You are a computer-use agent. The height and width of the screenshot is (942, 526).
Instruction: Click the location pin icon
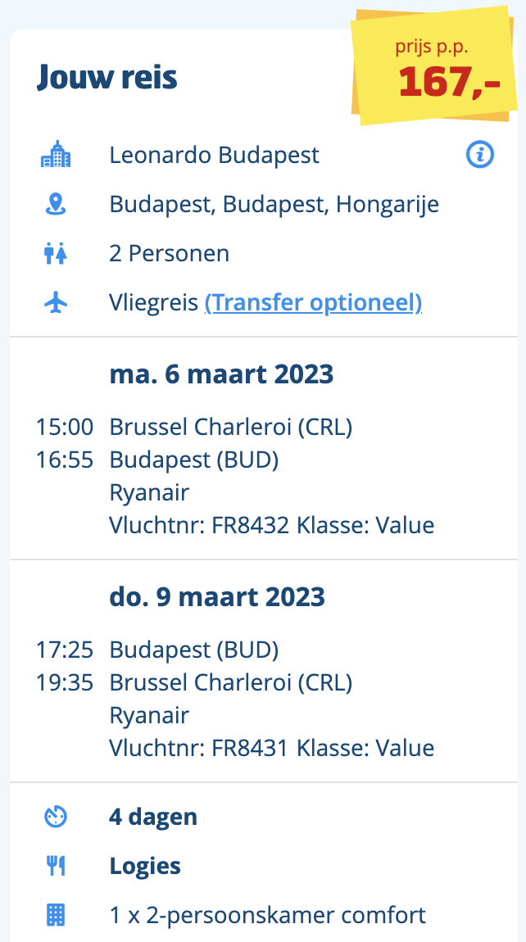point(56,204)
